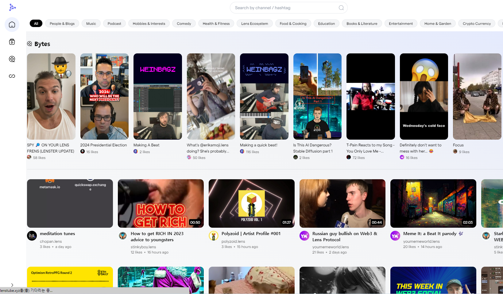This screenshot has height=294, width=503.
Task: Visit the chopan.lens channel link
Action: click(51, 242)
